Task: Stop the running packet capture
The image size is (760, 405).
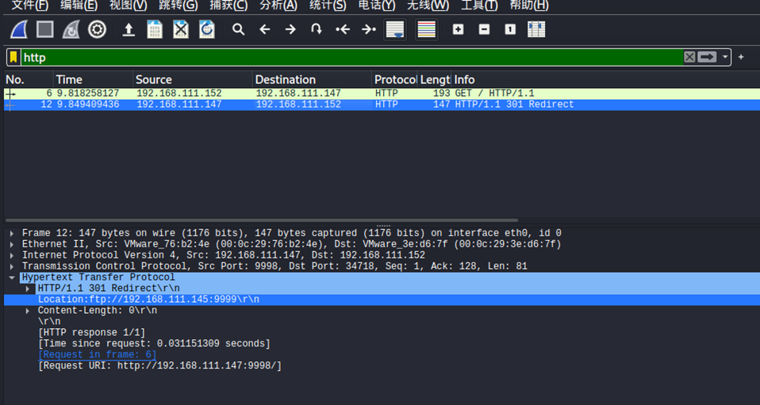Action: tap(45, 29)
